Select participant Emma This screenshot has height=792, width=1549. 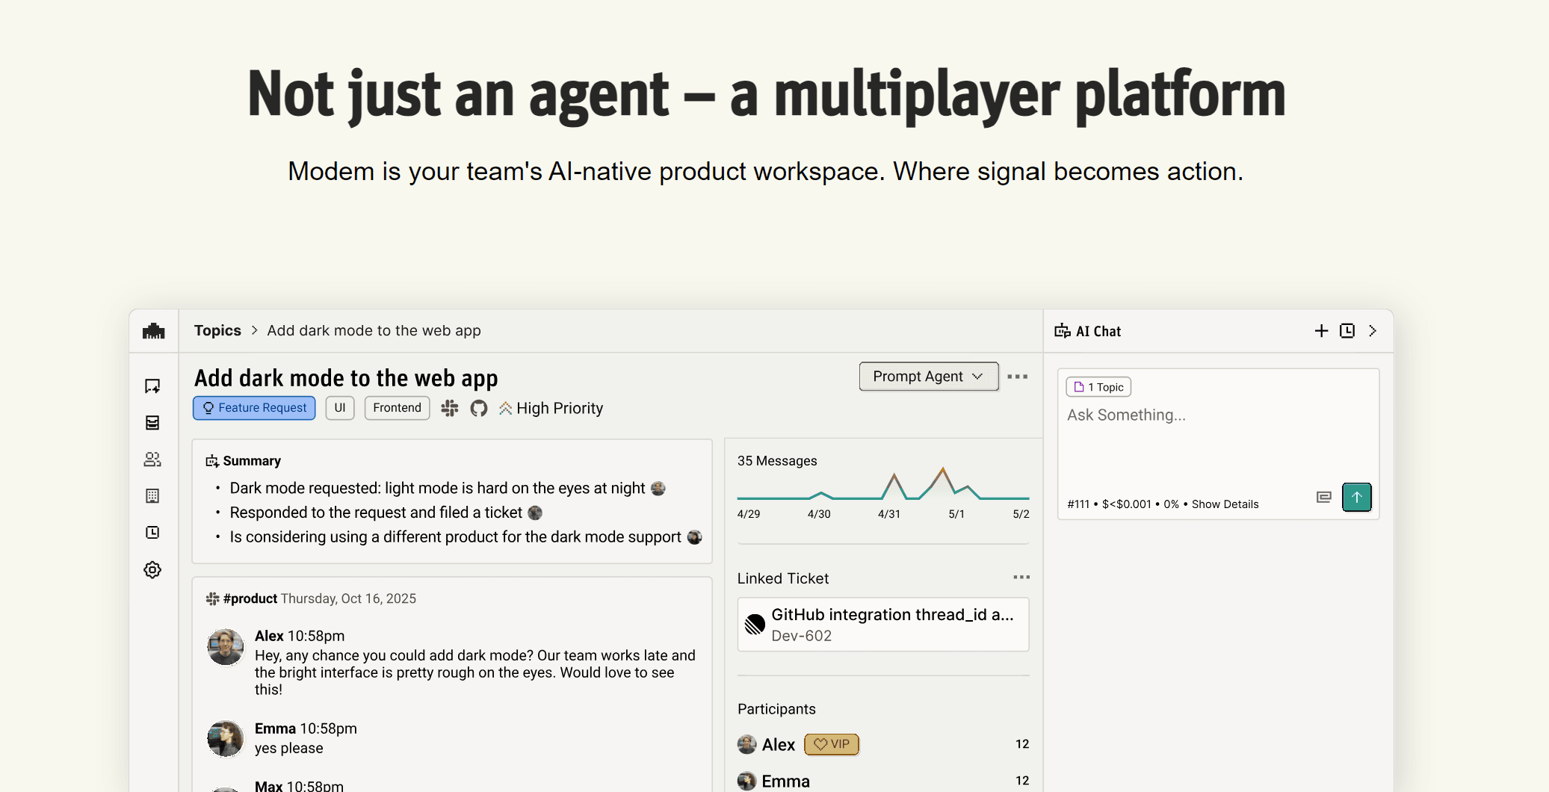(883, 781)
